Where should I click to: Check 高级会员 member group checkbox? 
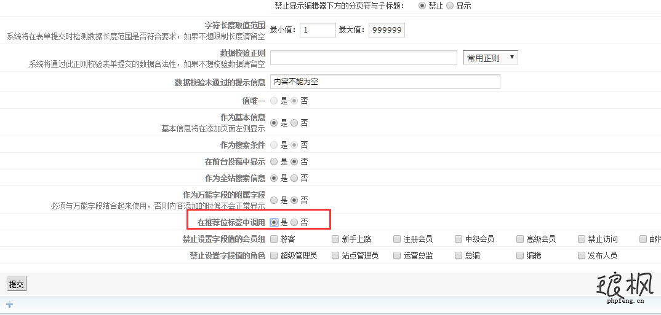coord(520,239)
